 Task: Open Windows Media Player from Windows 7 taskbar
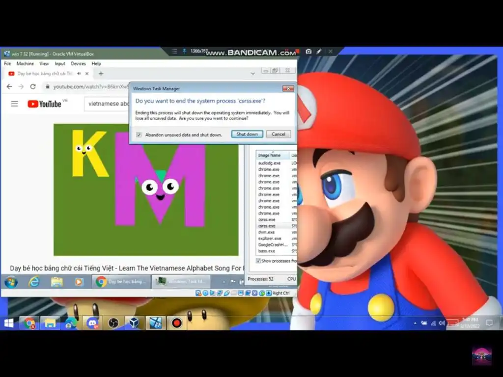coord(79,282)
